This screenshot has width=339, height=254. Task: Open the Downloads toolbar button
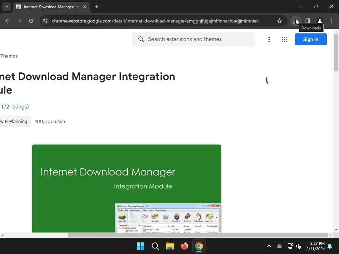coord(296,21)
